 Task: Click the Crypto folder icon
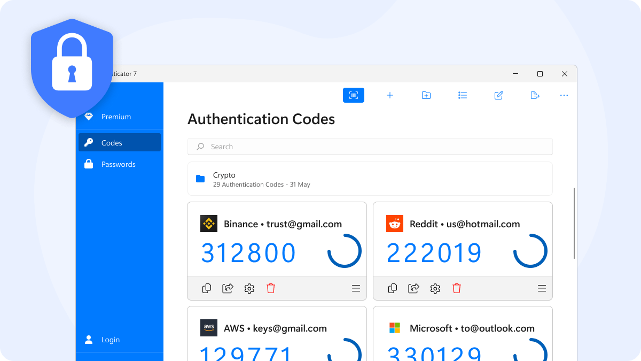pyautogui.click(x=200, y=179)
